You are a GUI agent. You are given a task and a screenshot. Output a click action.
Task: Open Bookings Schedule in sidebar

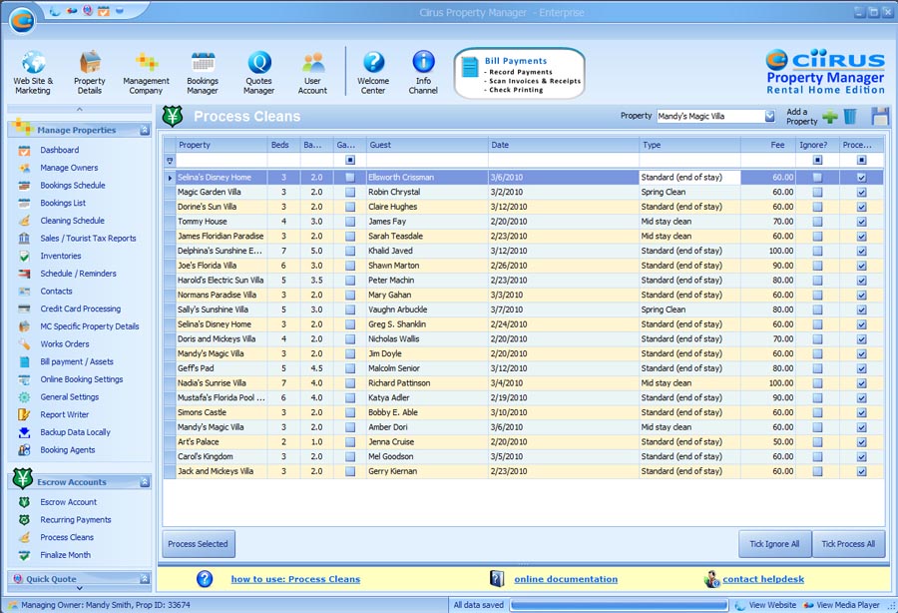pos(73,186)
